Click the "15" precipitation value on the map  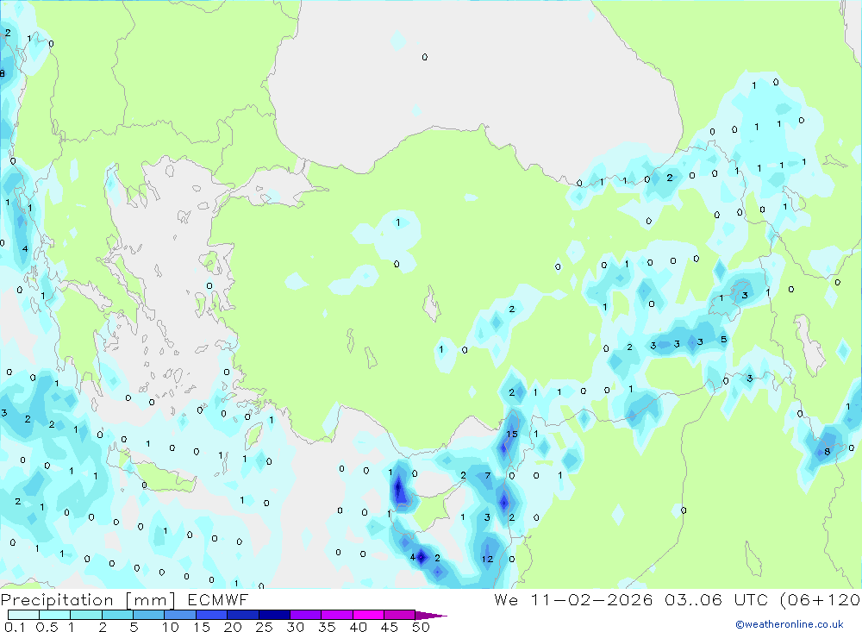(x=512, y=434)
